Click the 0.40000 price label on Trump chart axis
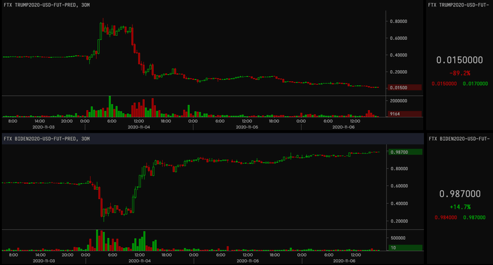 [x=398, y=55]
